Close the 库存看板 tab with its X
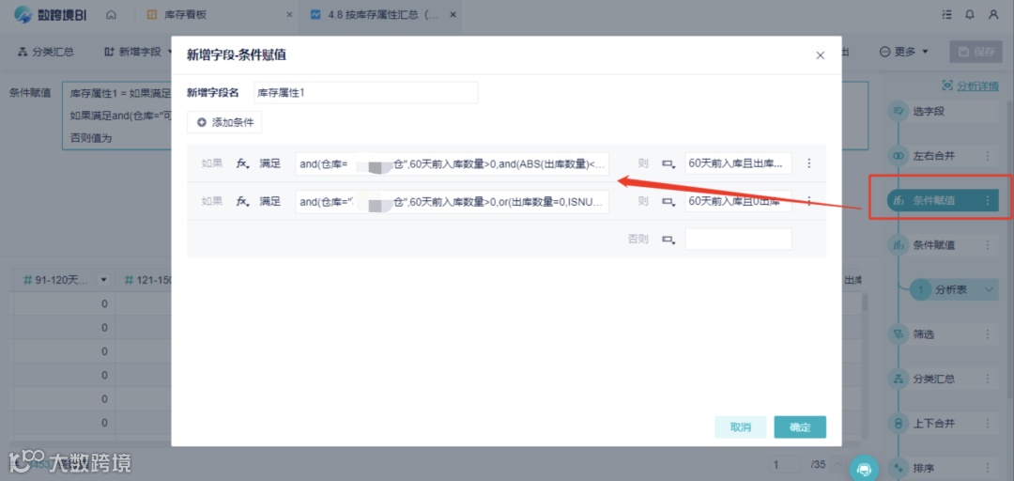This screenshot has width=1014, height=481. pyautogui.click(x=288, y=15)
